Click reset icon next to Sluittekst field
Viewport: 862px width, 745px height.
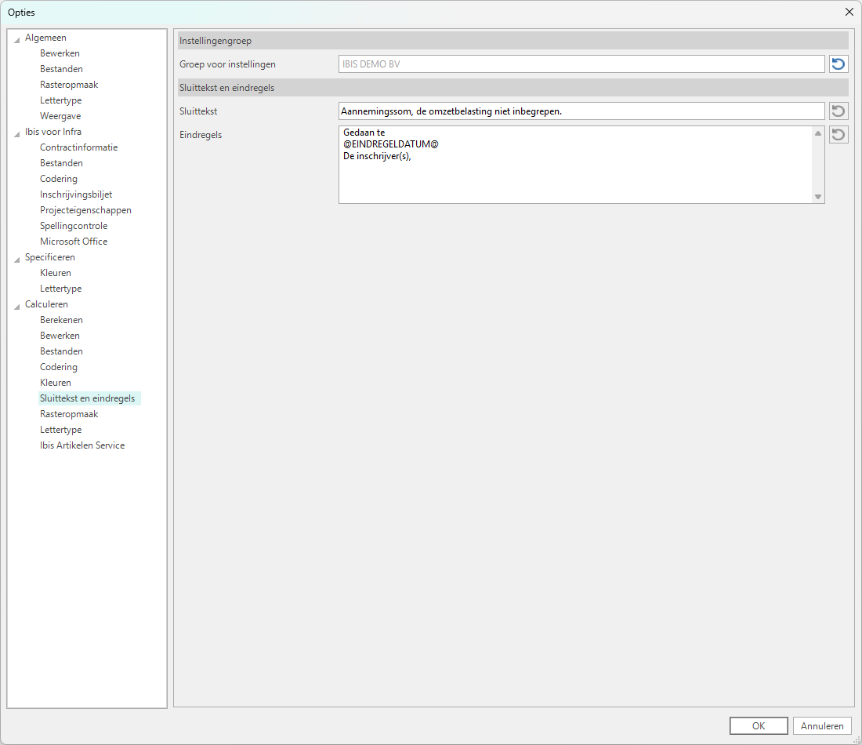(x=838, y=111)
